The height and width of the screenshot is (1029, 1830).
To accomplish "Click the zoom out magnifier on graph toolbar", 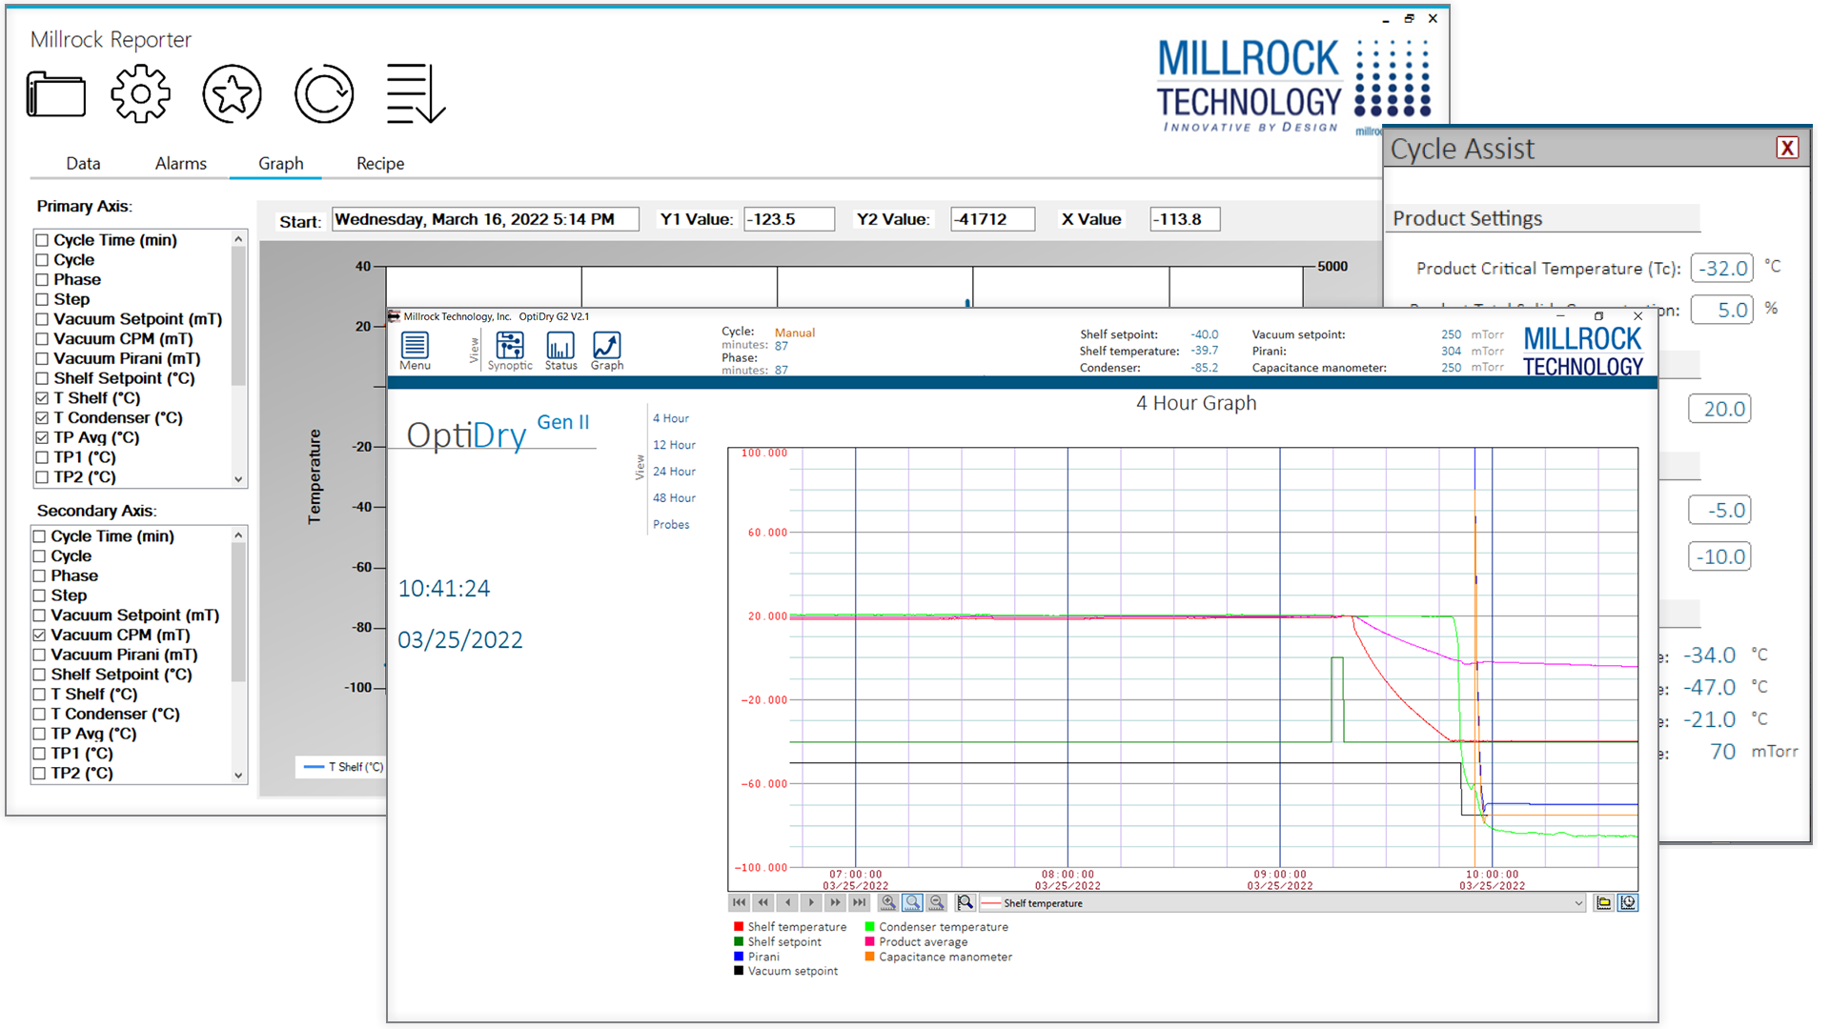I will [937, 902].
